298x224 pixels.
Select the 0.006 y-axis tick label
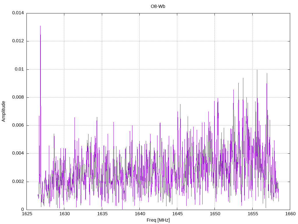click(x=18, y=125)
